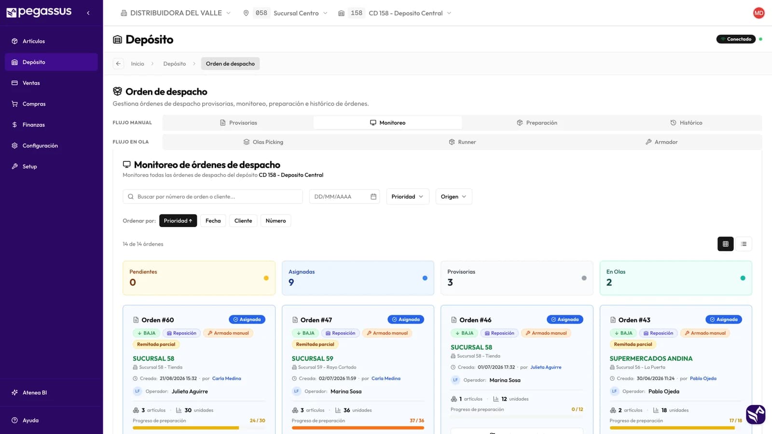This screenshot has width=772, height=434.
Task: Click the order search input field
Action: click(213, 197)
